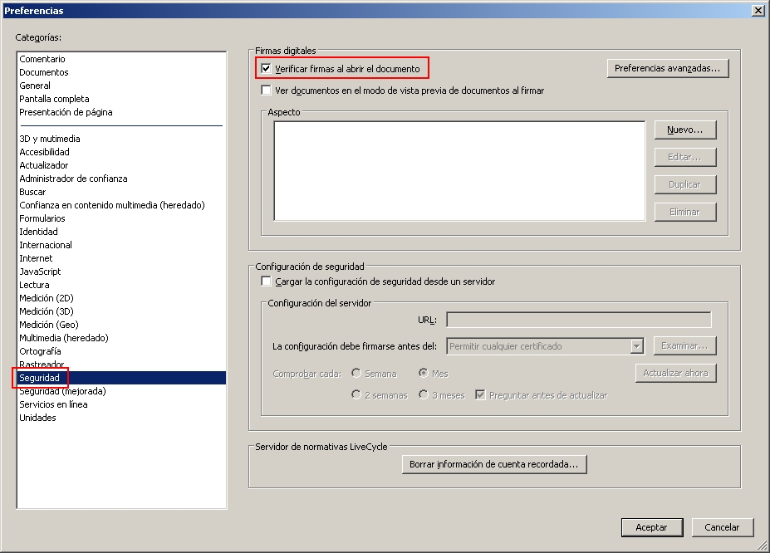Check 'Cargar la configuración de seguridad desde un servidor'

[267, 281]
